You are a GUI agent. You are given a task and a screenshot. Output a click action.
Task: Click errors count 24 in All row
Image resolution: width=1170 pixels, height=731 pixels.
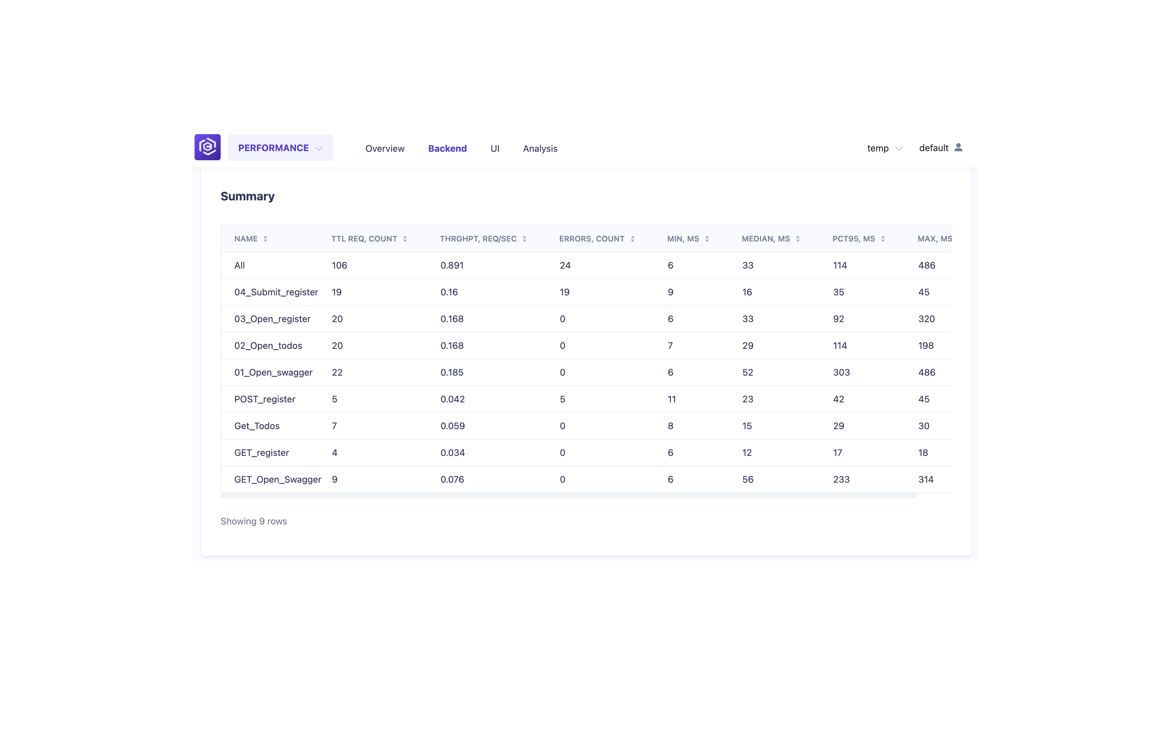pyautogui.click(x=565, y=265)
